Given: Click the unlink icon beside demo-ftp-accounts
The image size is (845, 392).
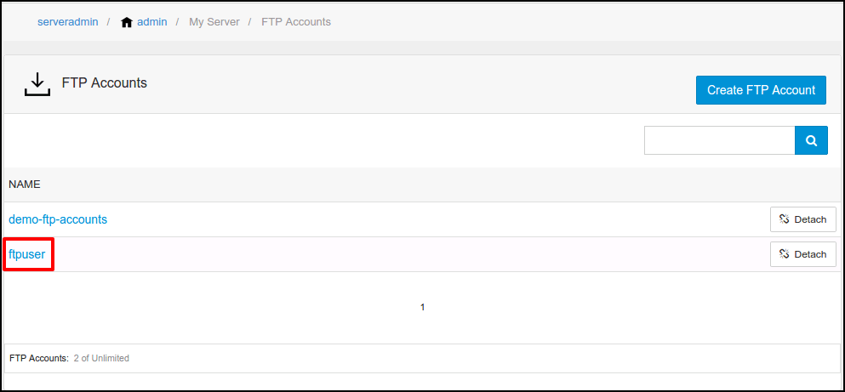Looking at the screenshot, I should 785,219.
